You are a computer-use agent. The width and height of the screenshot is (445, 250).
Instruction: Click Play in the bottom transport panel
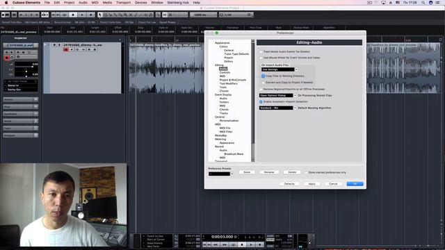(251, 244)
